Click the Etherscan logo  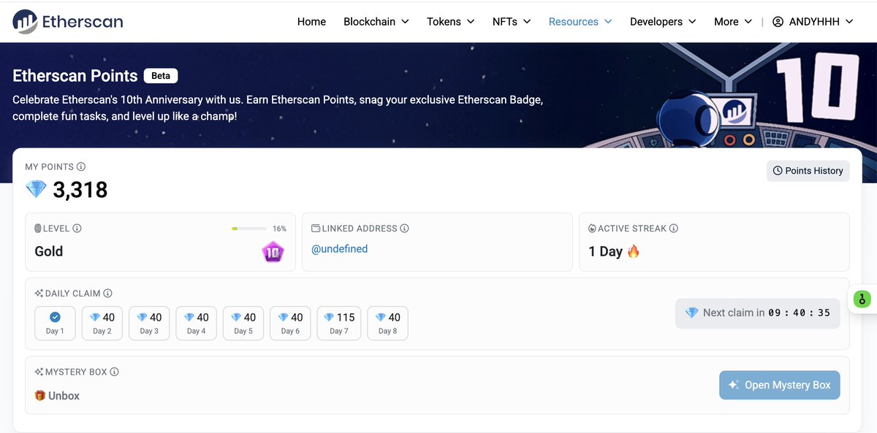pyautogui.click(x=68, y=22)
